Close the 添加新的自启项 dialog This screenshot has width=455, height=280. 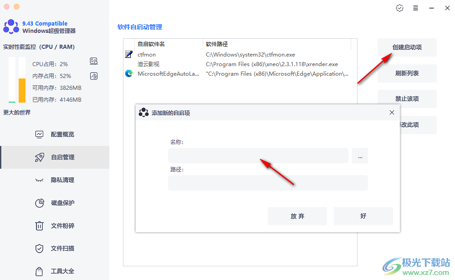tap(392, 112)
